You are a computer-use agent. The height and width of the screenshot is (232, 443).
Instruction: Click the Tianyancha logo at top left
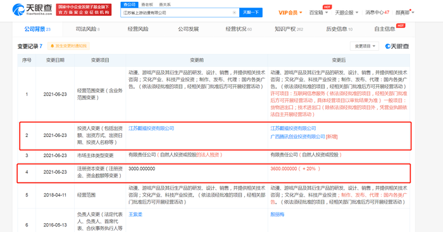coord(32,10)
